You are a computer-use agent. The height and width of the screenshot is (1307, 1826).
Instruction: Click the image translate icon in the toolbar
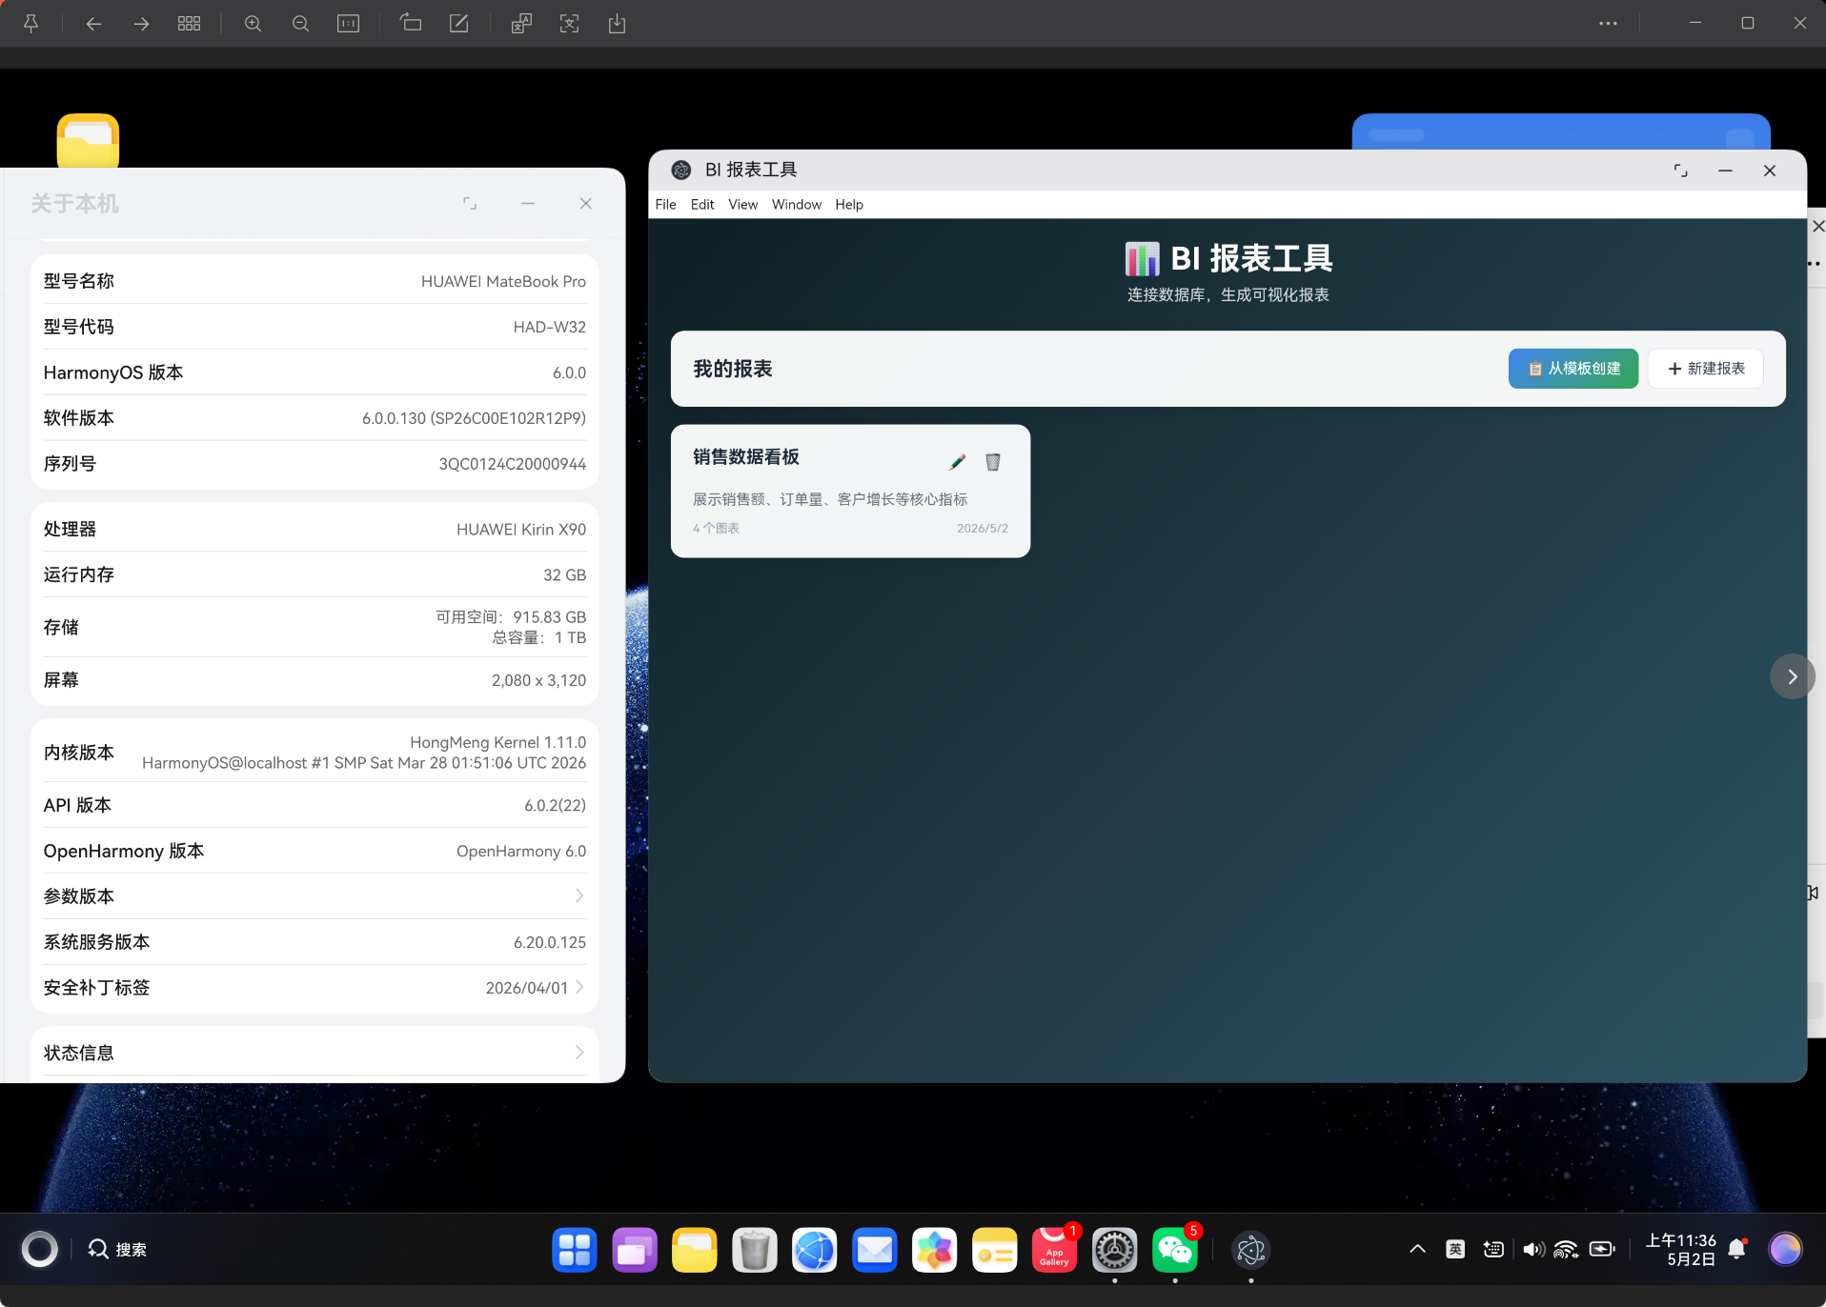(x=521, y=24)
